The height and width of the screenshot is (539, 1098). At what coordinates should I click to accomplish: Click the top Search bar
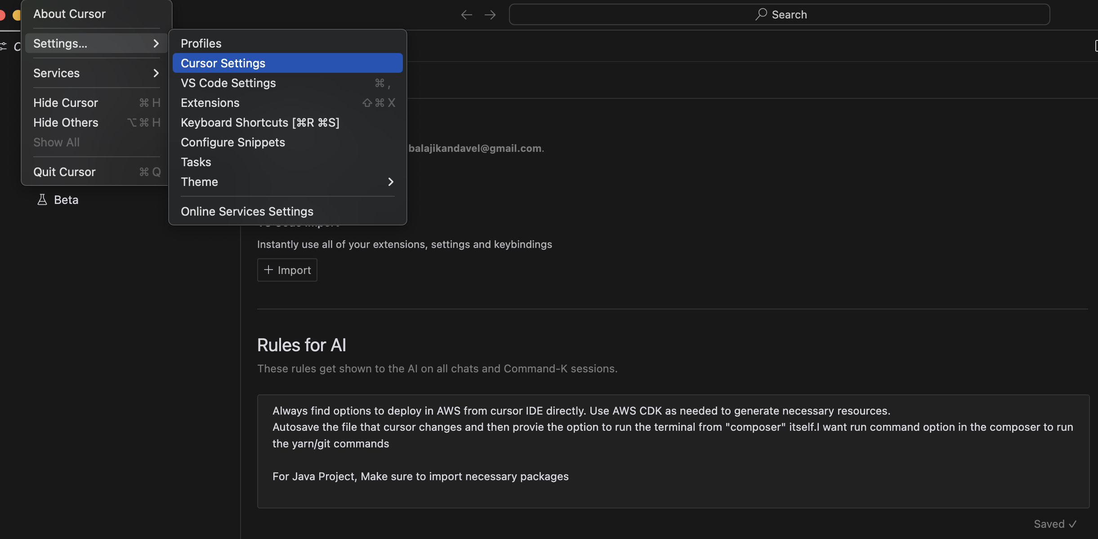point(780,14)
